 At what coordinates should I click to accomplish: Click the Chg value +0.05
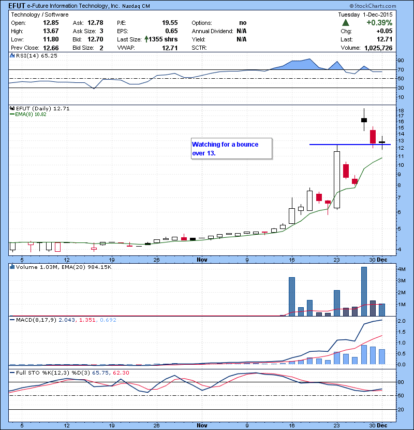click(x=385, y=31)
